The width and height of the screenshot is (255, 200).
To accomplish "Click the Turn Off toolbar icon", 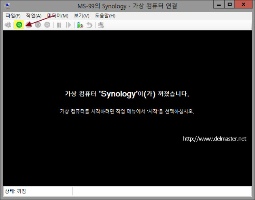I will [29, 25].
